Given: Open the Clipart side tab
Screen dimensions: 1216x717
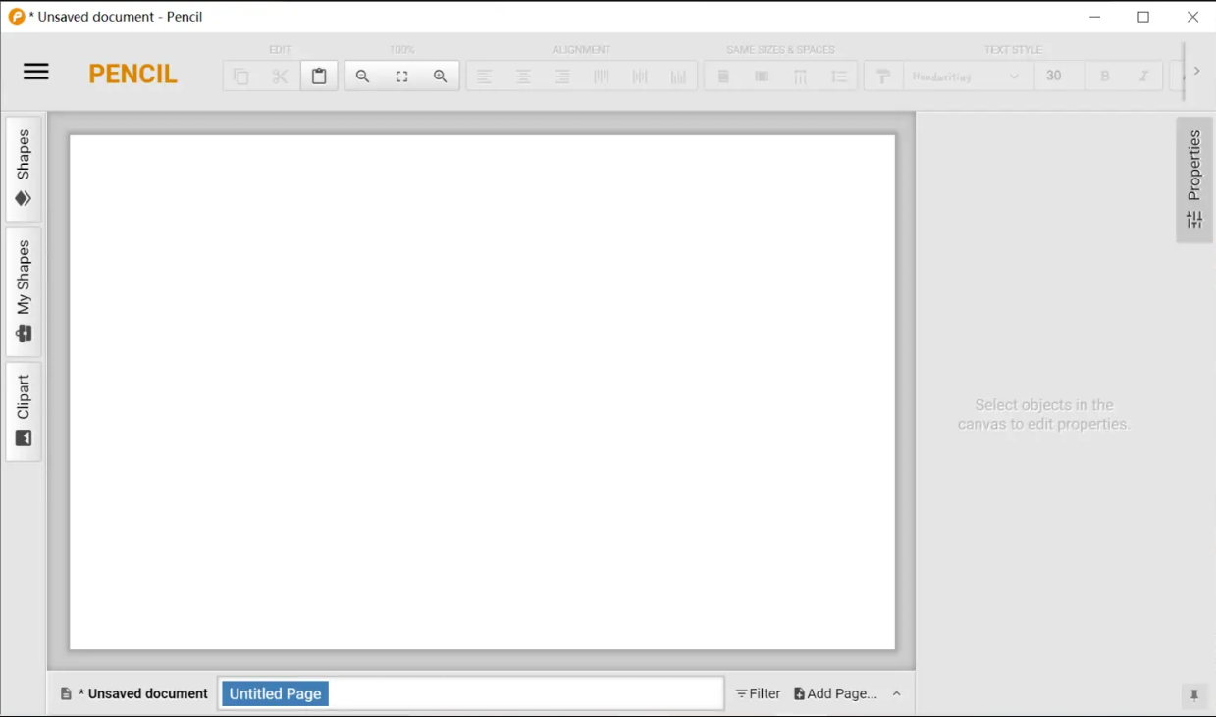Looking at the screenshot, I should (24, 411).
